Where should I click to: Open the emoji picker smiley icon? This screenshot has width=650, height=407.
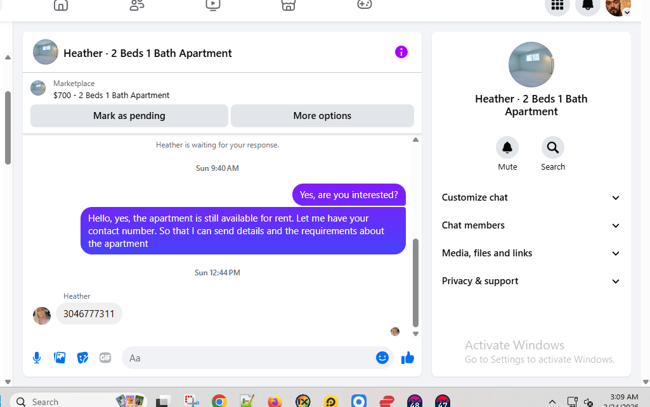(382, 358)
